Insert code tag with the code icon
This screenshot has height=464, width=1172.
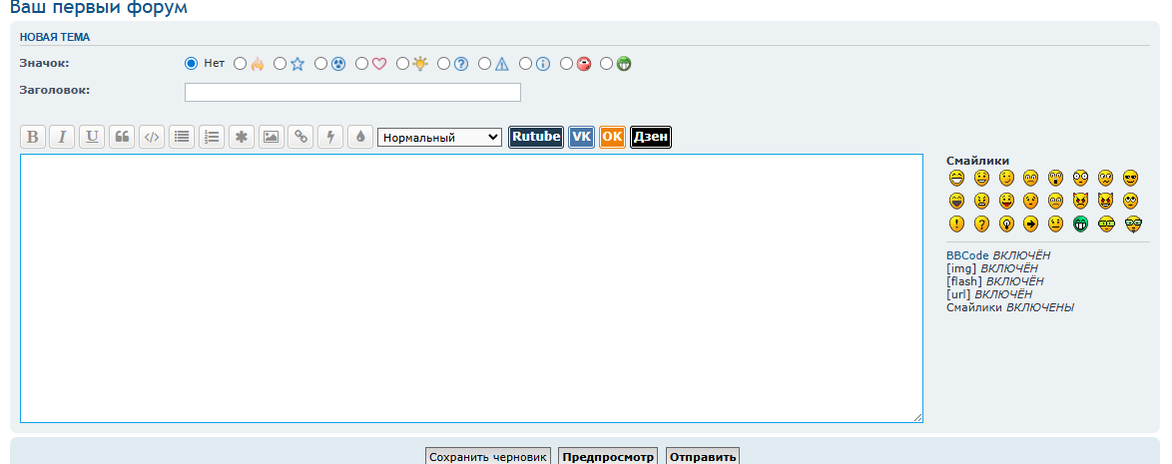tap(152, 137)
